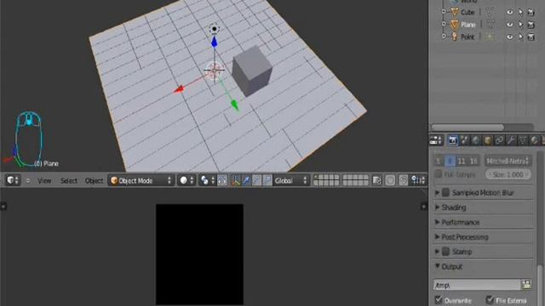
Task: Switch to the Render properties tab
Action: click(x=452, y=140)
